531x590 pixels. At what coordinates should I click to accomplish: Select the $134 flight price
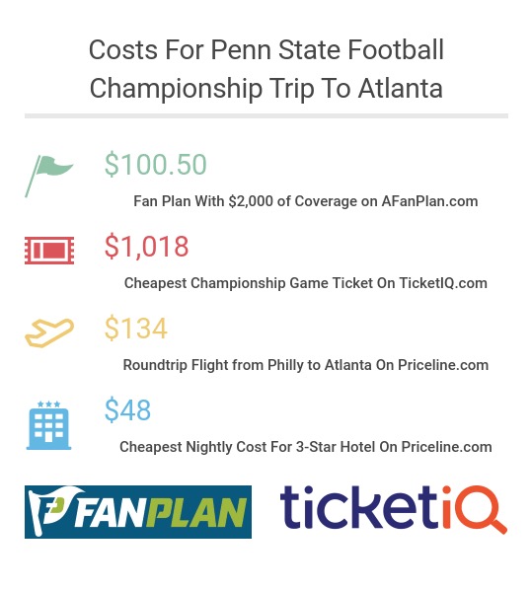(136, 329)
